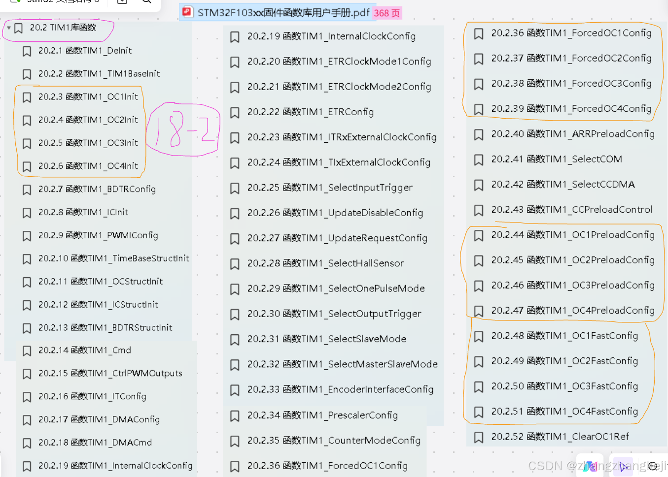
Task: Select bookmark 20.2.6 函数TIM1_OC4Init
Action: (88, 166)
